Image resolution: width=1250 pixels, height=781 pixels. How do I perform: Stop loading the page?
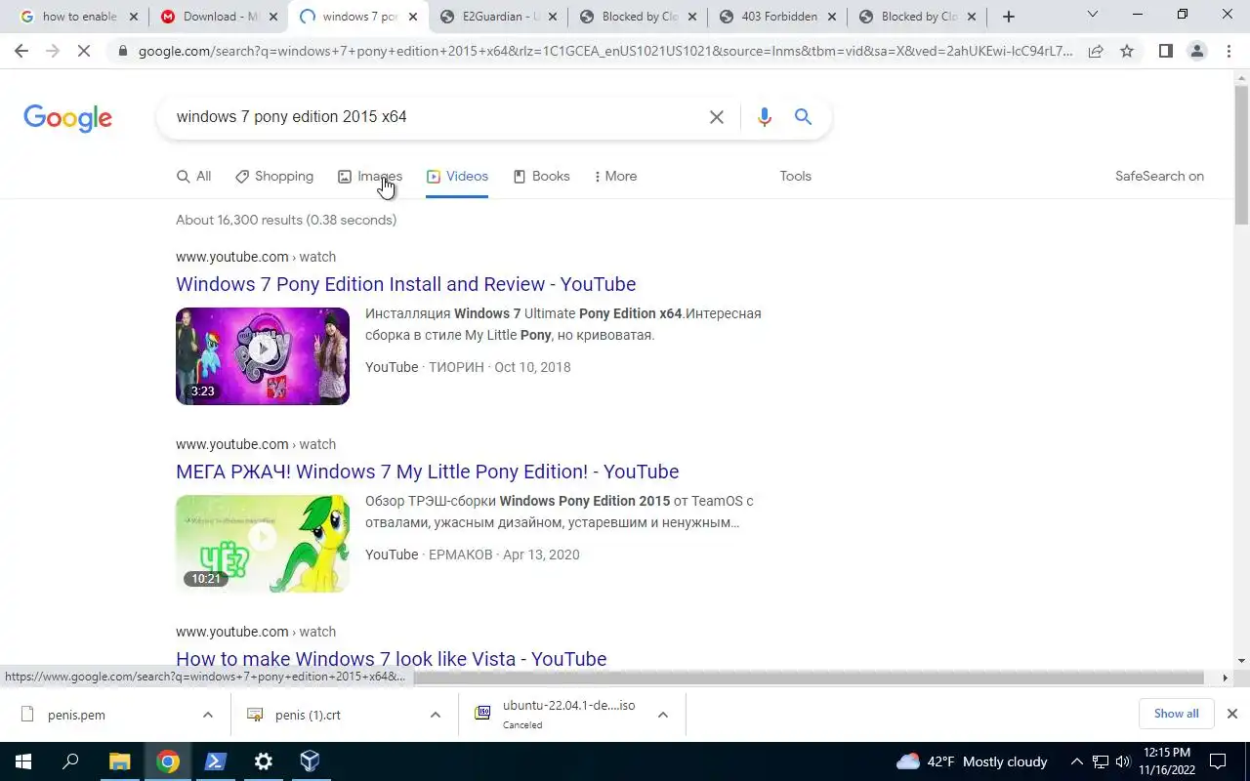[84, 51]
